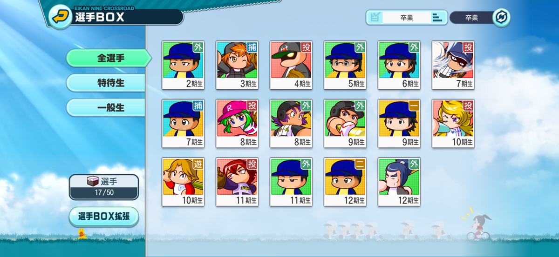559x257 pixels.
Task: Click the 選手BOX拡張 button
Action: point(104,217)
